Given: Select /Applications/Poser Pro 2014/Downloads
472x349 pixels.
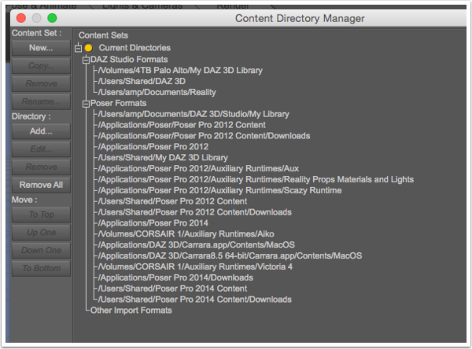Looking at the screenshot, I should pyautogui.click(x=175, y=277).
